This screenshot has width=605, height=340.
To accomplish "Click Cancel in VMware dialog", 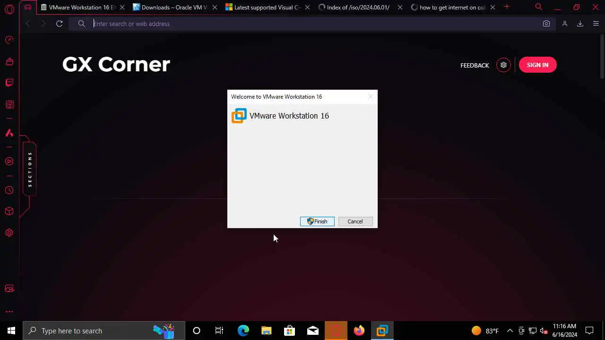I will click(x=355, y=221).
